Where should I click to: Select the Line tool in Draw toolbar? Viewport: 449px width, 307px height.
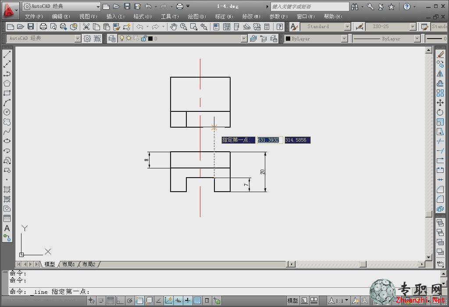pos(7,54)
